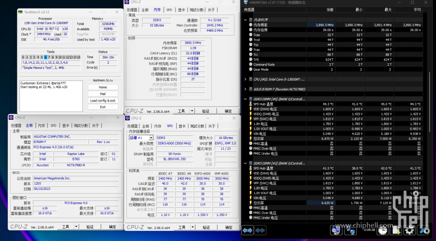The height and width of the screenshot is (241, 436).
Task: Collapse DDR5 DIMM [#2] sensor group
Action: point(245,163)
